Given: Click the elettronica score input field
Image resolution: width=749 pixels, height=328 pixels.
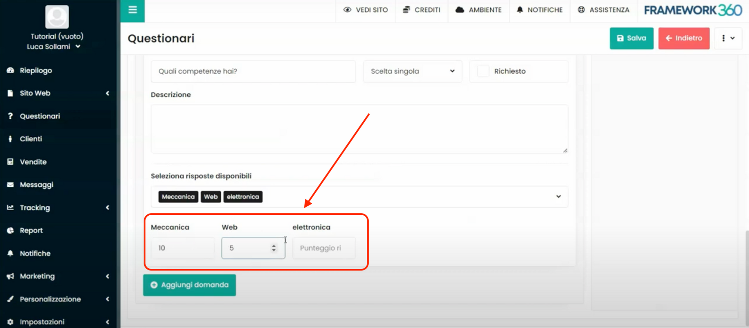Looking at the screenshot, I should click(x=323, y=248).
